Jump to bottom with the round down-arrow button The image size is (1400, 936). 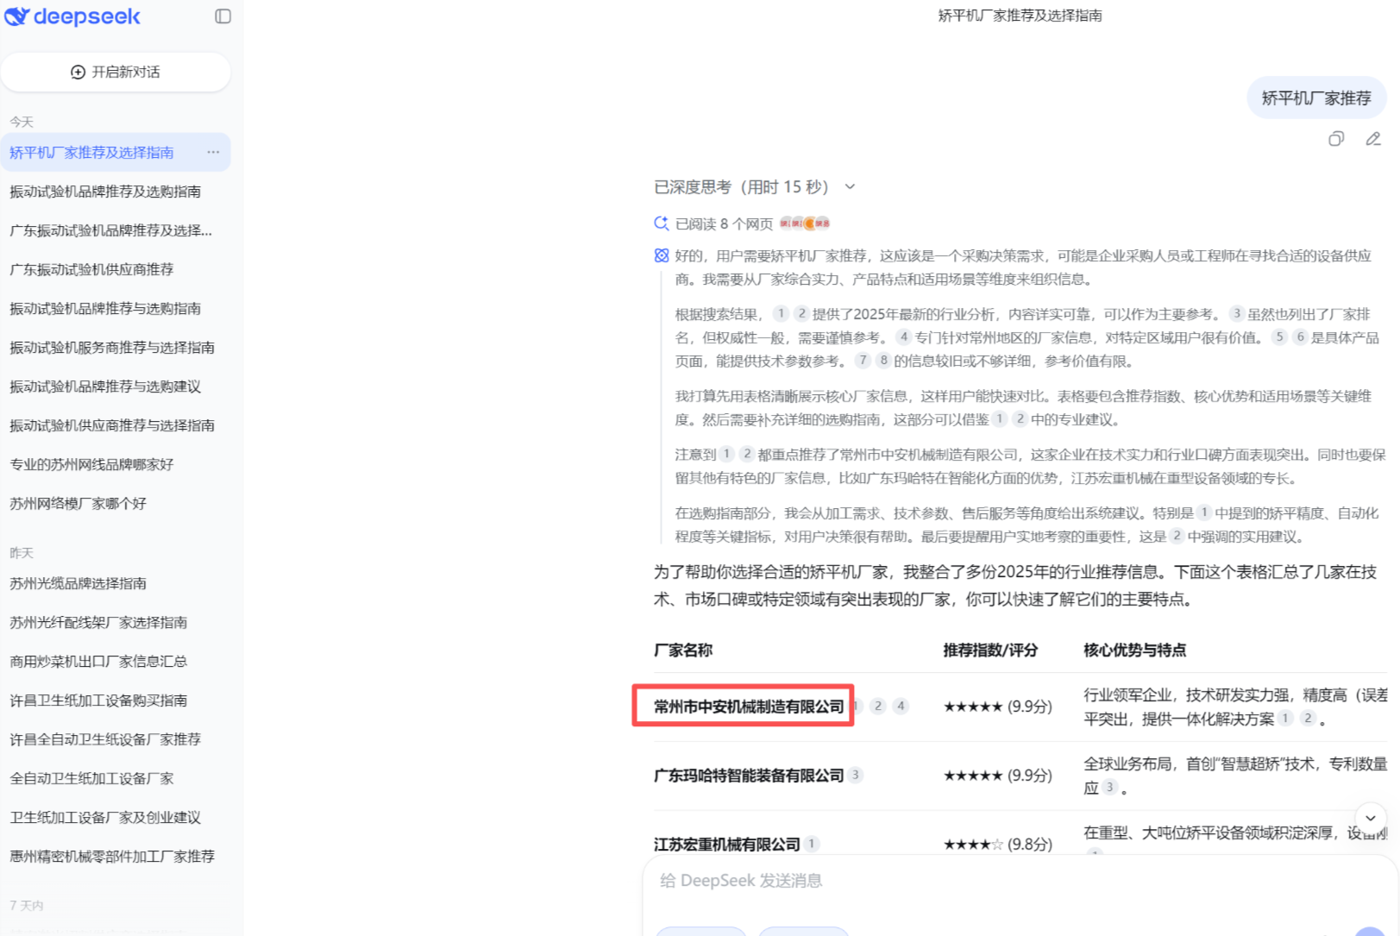[1370, 818]
